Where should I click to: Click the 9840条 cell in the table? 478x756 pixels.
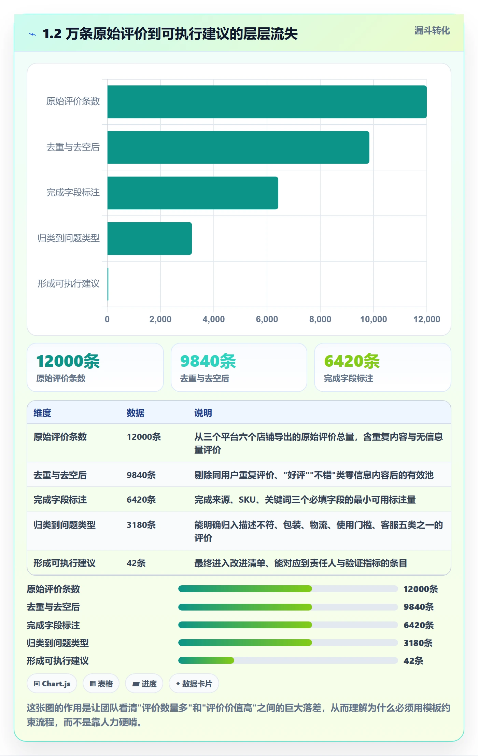(141, 475)
